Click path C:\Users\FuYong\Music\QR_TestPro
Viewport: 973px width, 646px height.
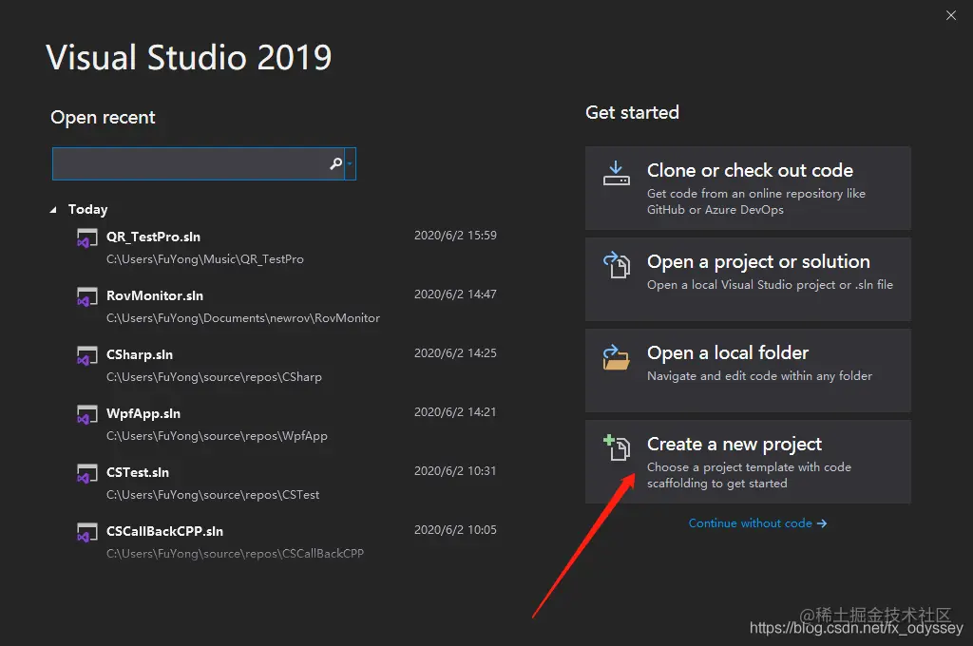point(205,258)
